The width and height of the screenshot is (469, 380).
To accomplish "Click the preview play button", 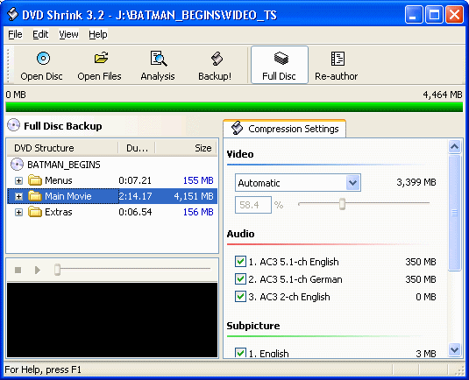I will (x=38, y=270).
